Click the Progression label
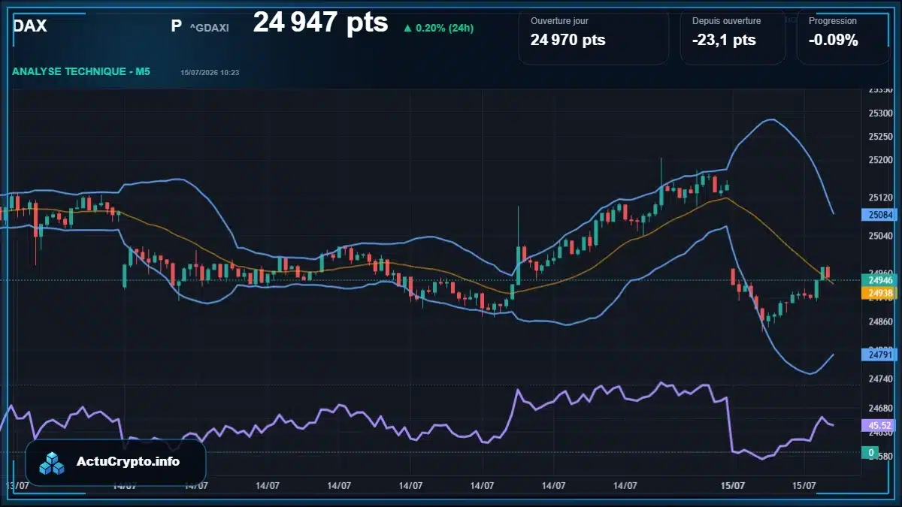The width and height of the screenshot is (902, 507). pyautogui.click(x=832, y=21)
